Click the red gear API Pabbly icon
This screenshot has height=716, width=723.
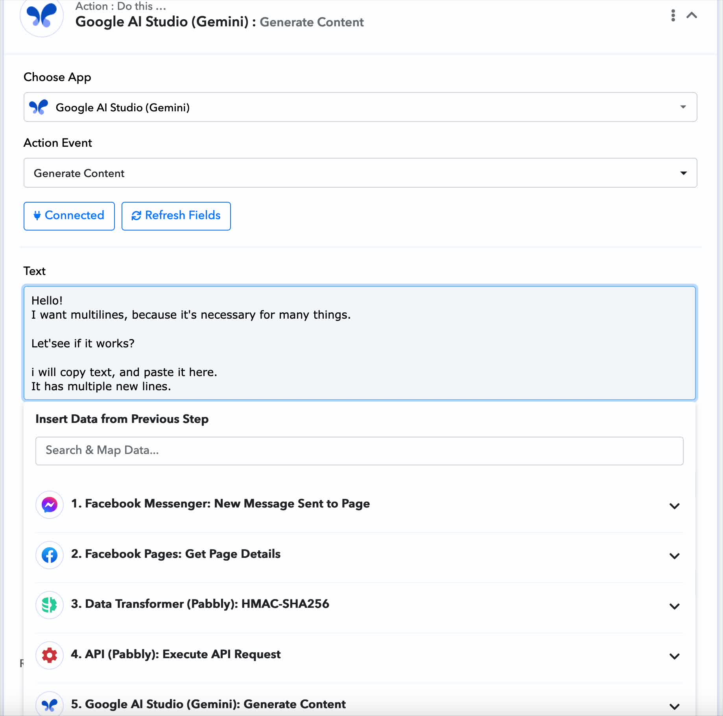(50, 655)
